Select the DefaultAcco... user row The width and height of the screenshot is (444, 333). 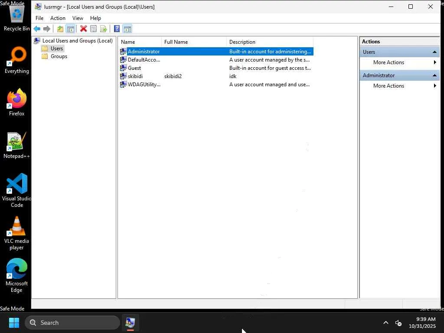pyautogui.click(x=216, y=60)
